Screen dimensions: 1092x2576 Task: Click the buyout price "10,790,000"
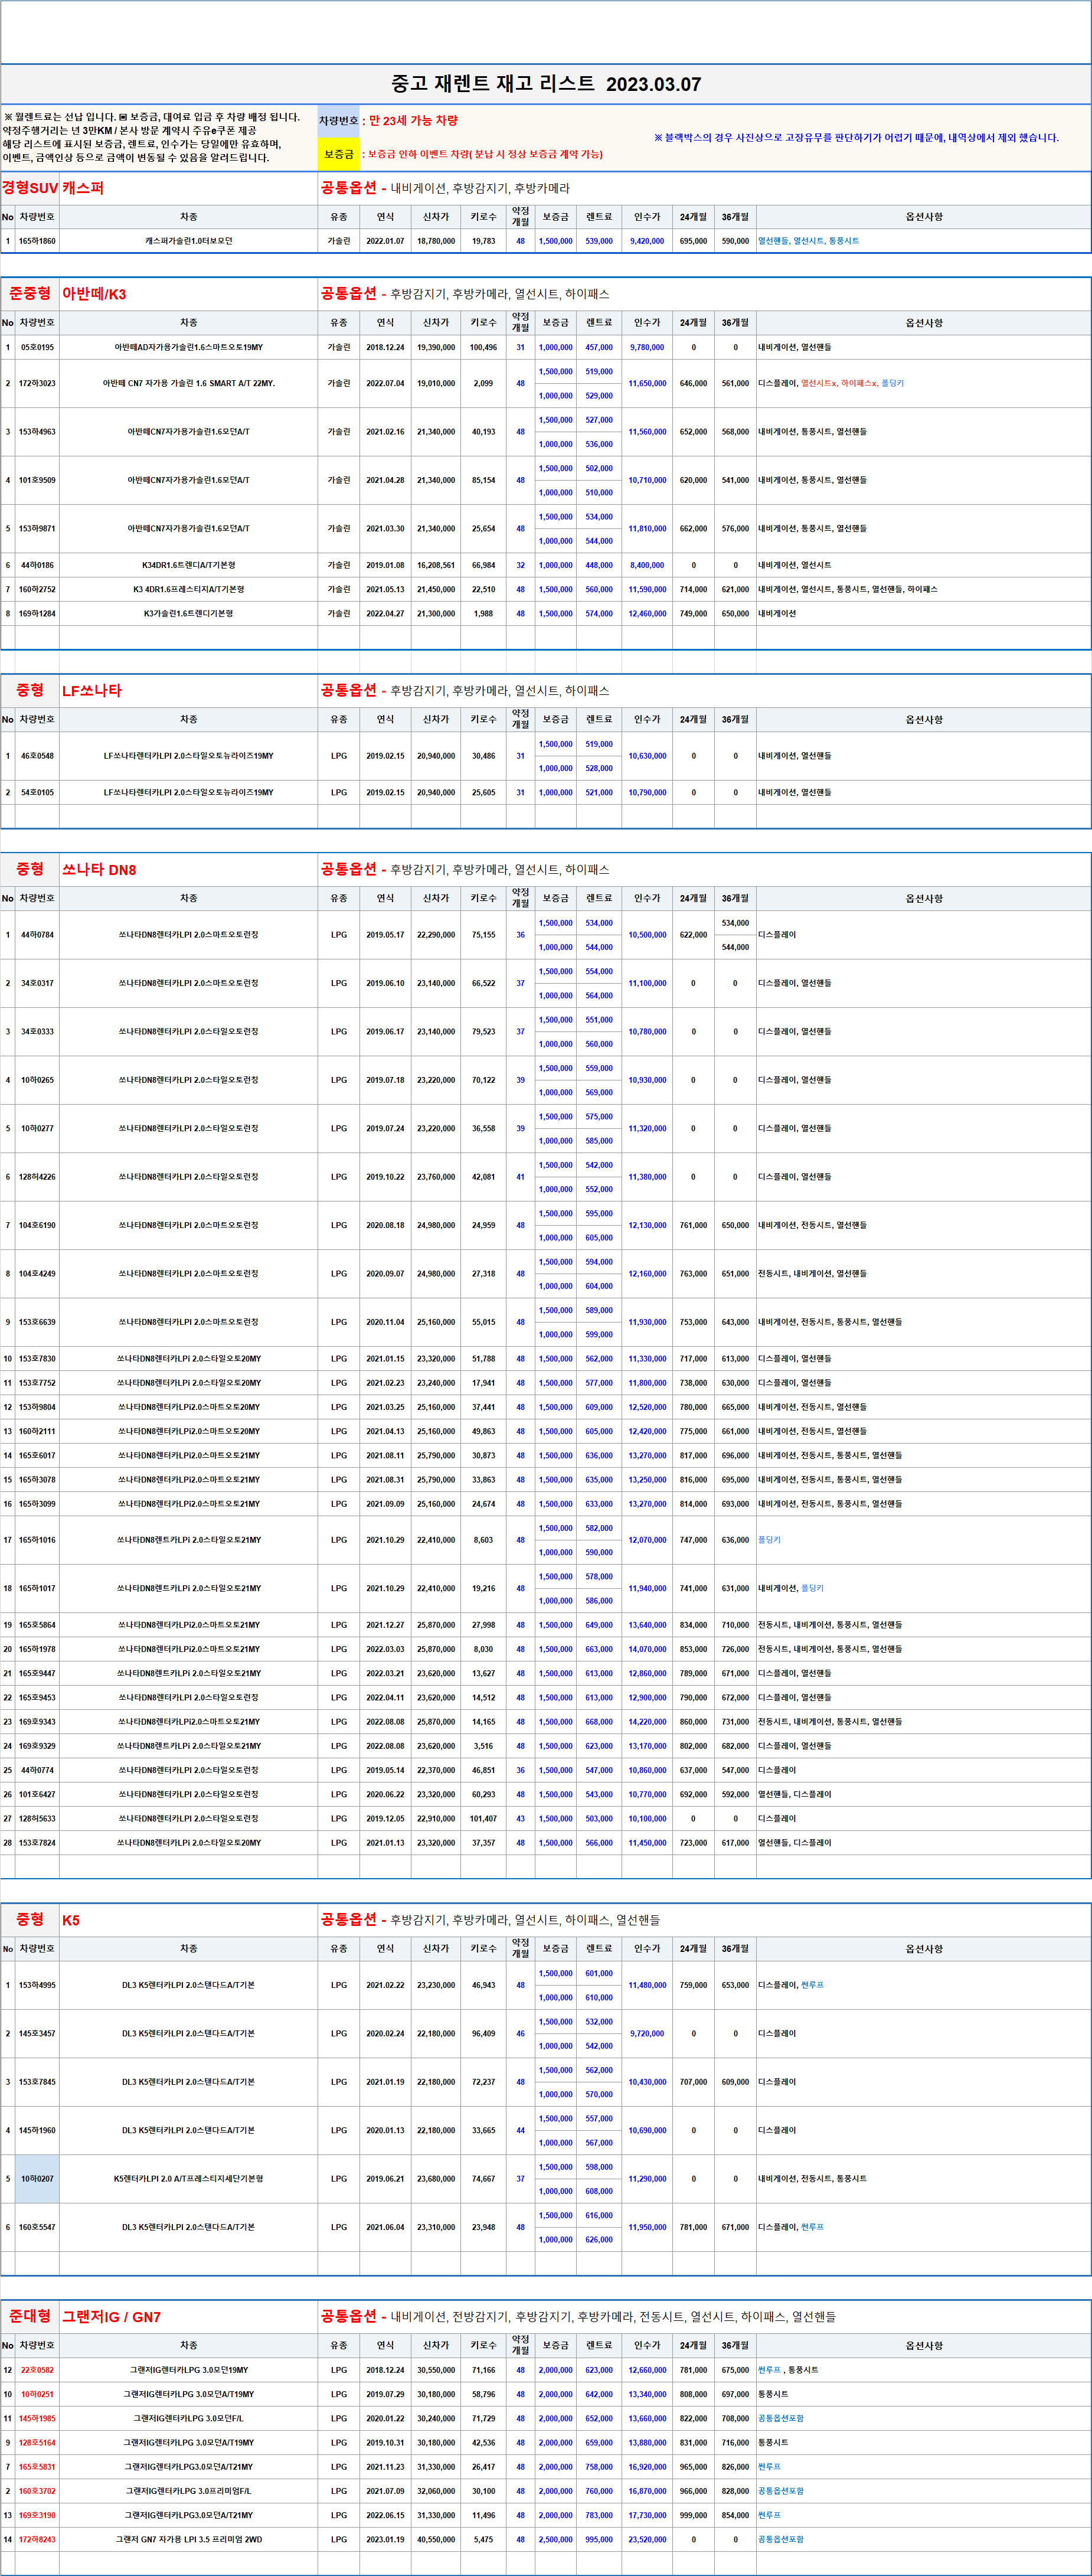tap(647, 793)
